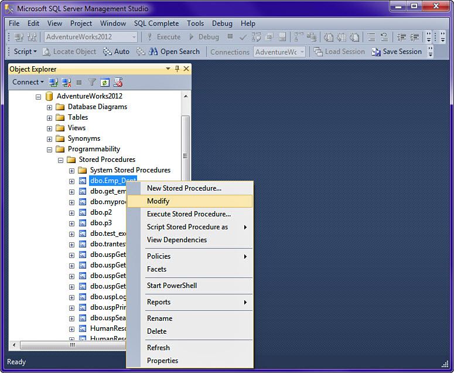This screenshot has height=373, width=454.
Task: Click the Object Explorer filter icon
Action: tap(92, 83)
